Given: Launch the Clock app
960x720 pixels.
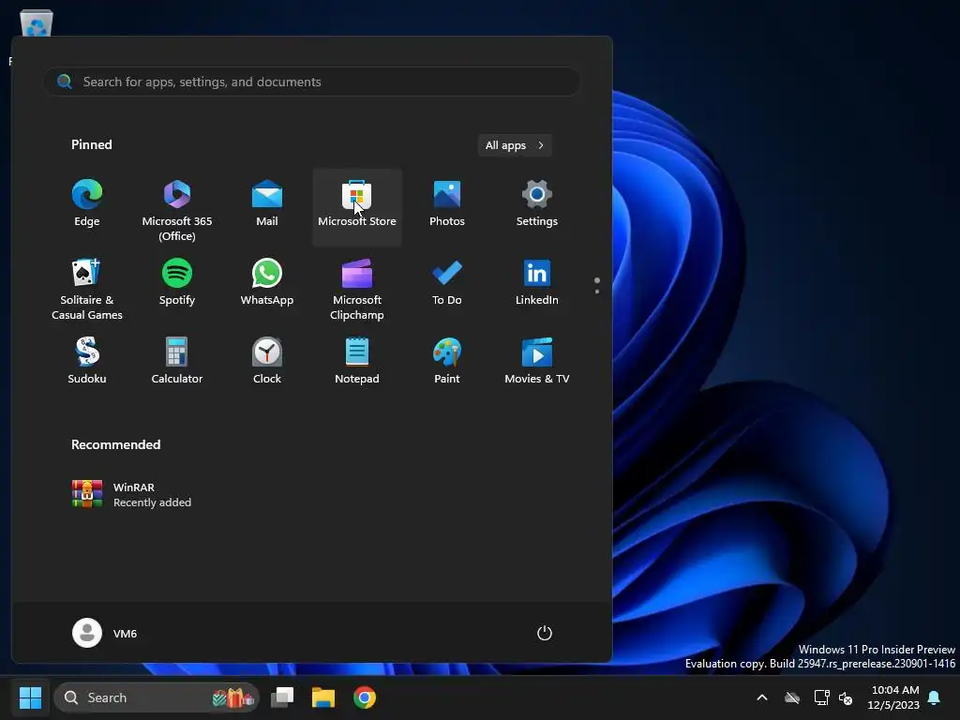Looking at the screenshot, I should (267, 362).
